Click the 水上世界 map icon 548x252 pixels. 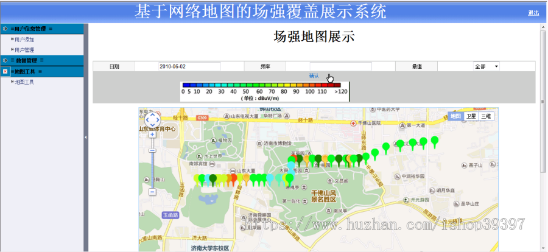click(x=200, y=156)
